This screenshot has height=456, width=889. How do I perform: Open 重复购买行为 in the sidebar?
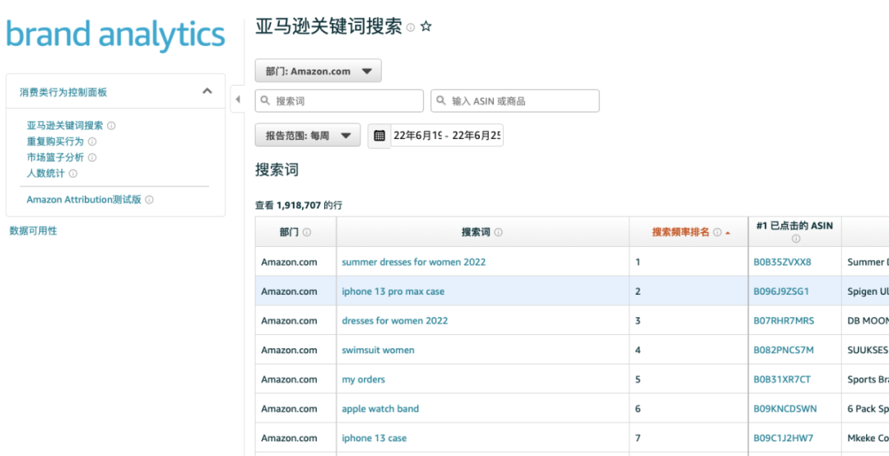[x=55, y=142]
